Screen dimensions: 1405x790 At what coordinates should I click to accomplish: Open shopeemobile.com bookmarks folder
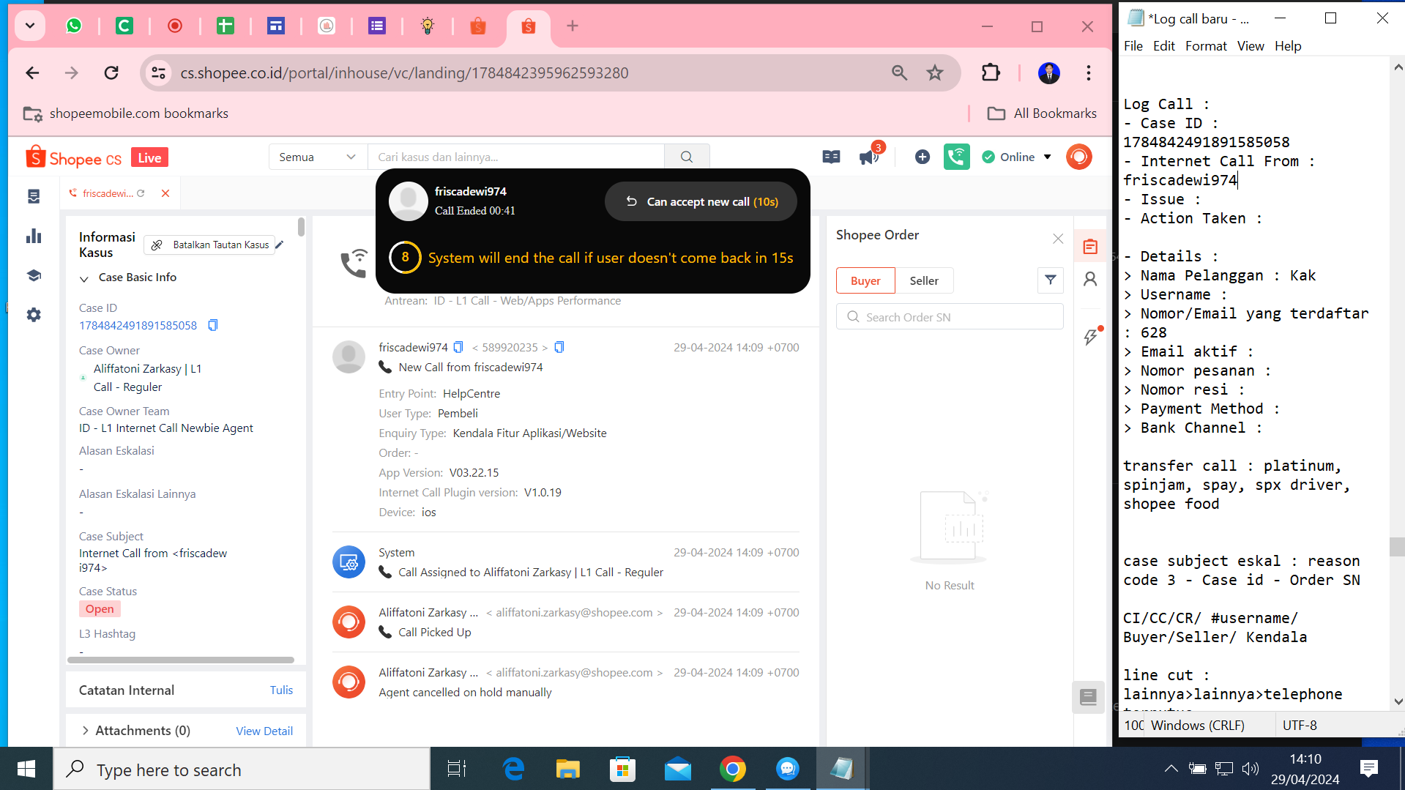[126, 113]
